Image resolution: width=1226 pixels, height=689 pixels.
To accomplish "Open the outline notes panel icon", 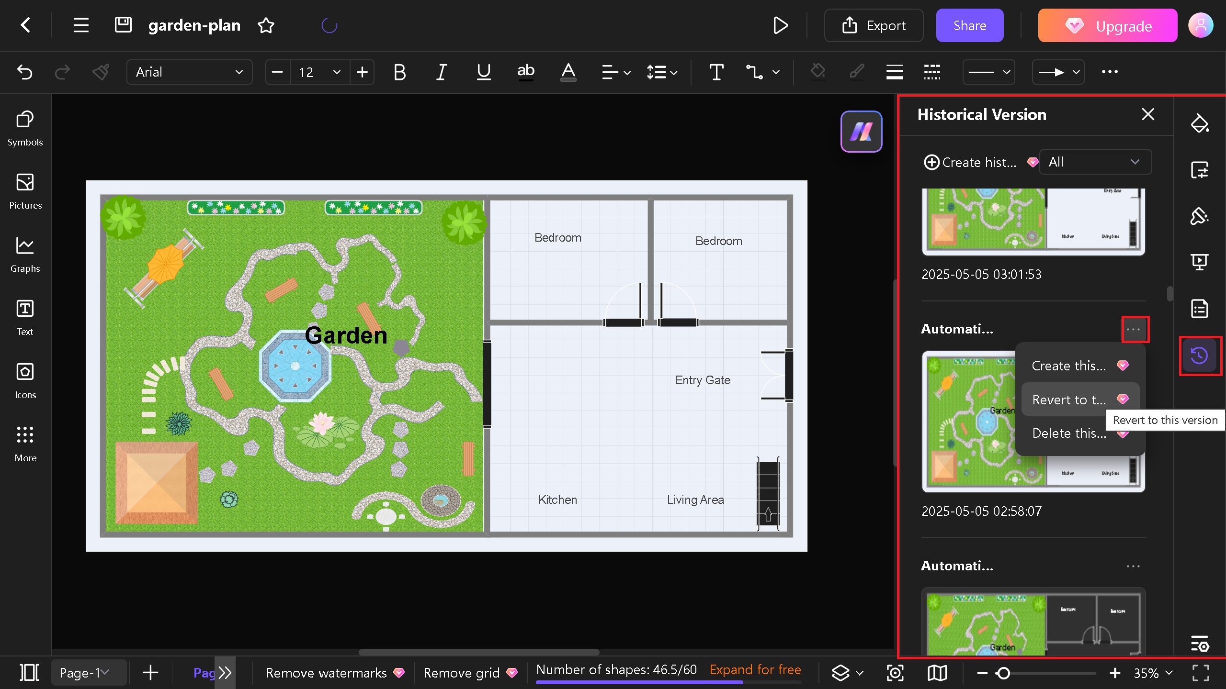I will pos(1199,309).
